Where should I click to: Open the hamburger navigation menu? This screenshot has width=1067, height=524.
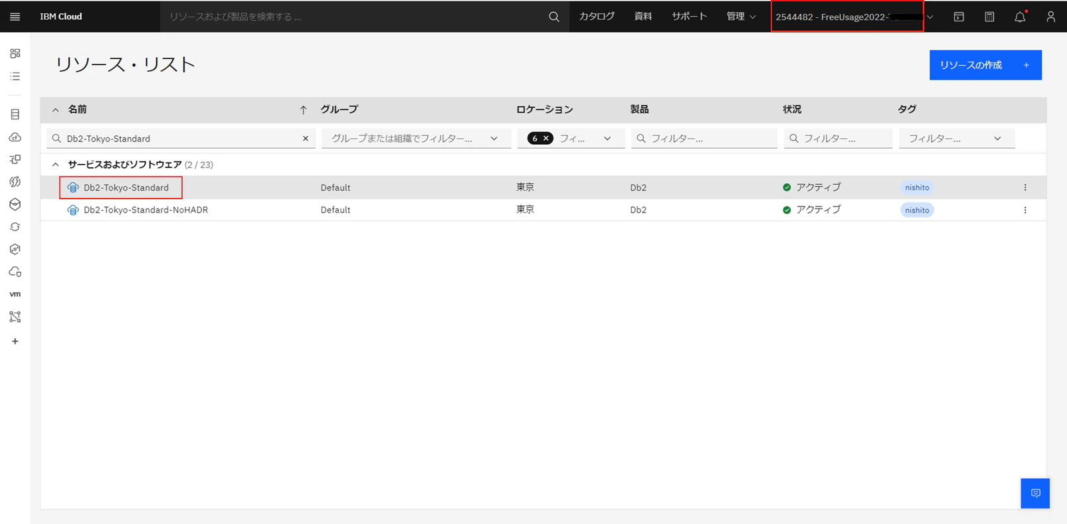pyautogui.click(x=15, y=17)
